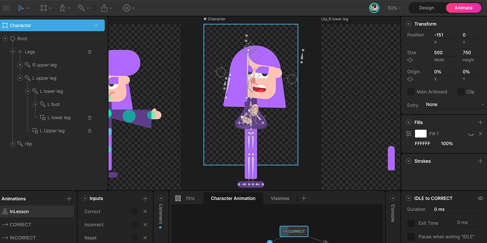This screenshot has width=487, height=243.
Task: Click the white Fill 1 color swatch
Action: click(421, 134)
